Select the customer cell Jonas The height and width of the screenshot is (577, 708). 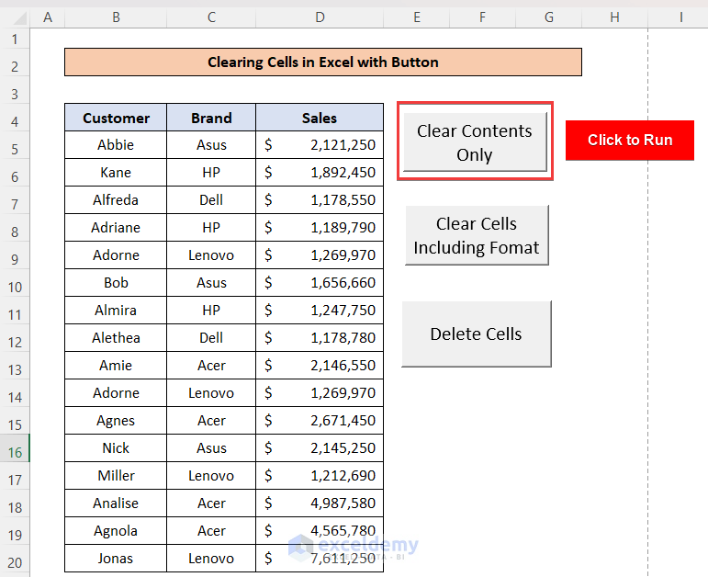(116, 559)
